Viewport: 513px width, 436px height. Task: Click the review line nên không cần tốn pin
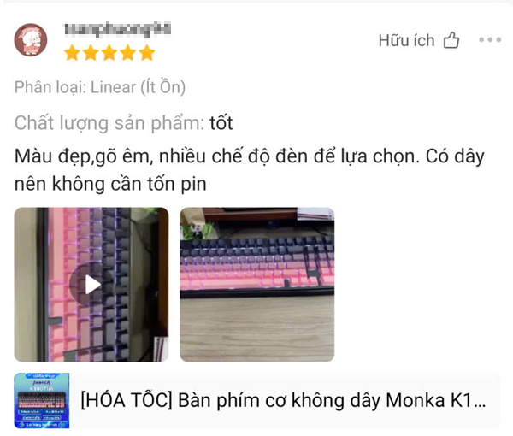pos(110,184)
